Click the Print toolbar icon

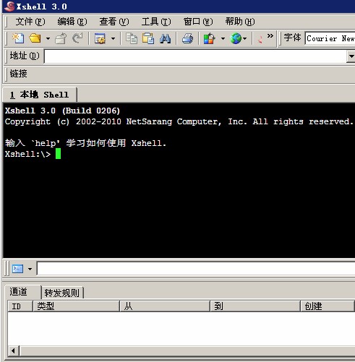pyautogui.click(x=187, y=38)
